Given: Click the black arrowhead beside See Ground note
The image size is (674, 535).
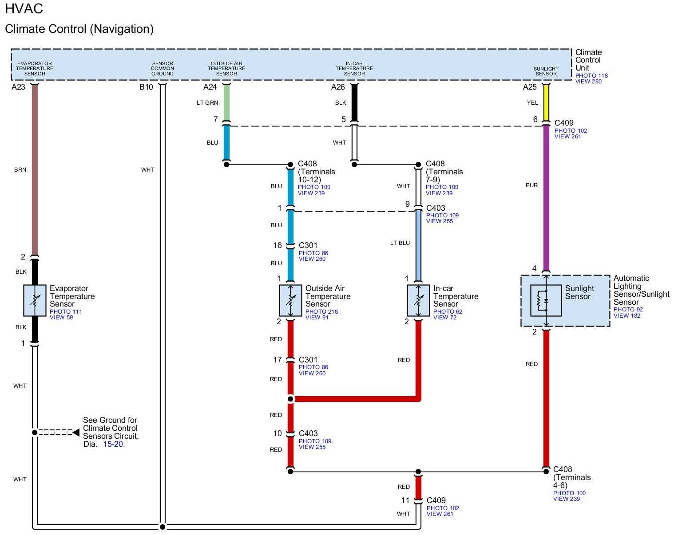Looking at the screenshot, I should [x=76, y=432].
